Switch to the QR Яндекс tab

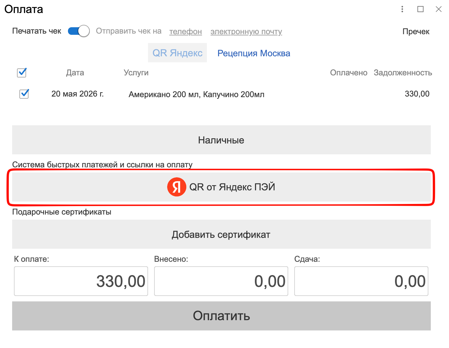(177, 53)
